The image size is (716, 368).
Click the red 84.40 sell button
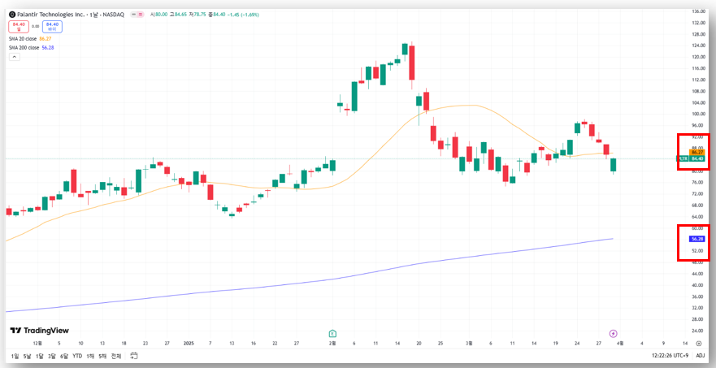pos(18,27)
